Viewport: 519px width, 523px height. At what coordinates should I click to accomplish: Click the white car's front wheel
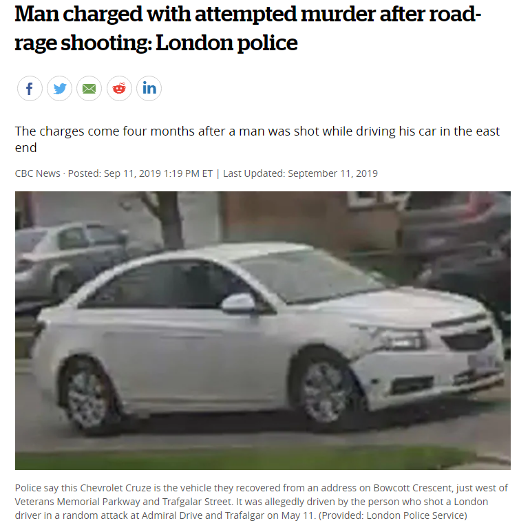tap(324, 392)
